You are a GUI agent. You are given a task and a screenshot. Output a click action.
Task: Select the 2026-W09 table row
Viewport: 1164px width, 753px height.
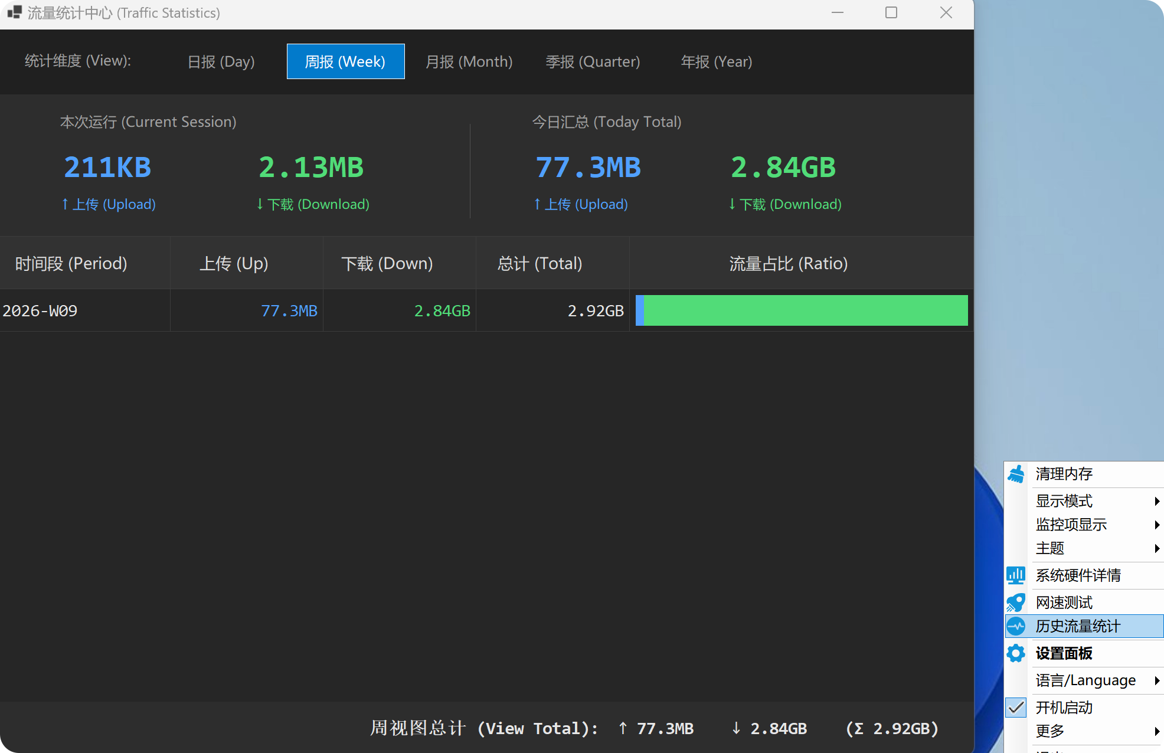pos(40,310)
